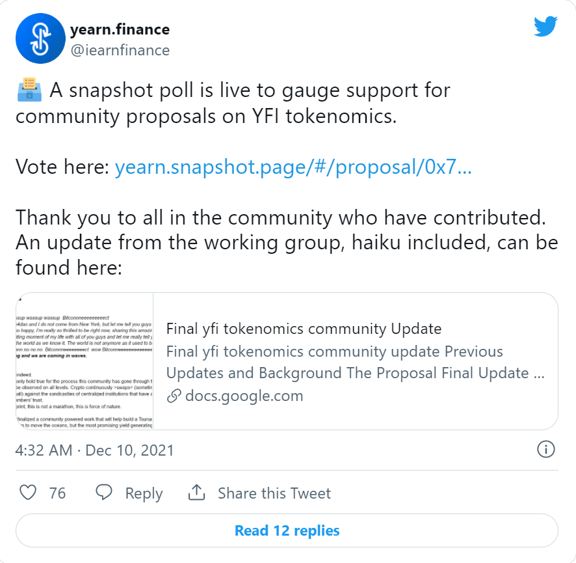The width and height of the screenshot is (576, 563).
Task: Click the Read 12 replies button
Action: [287, 530]
